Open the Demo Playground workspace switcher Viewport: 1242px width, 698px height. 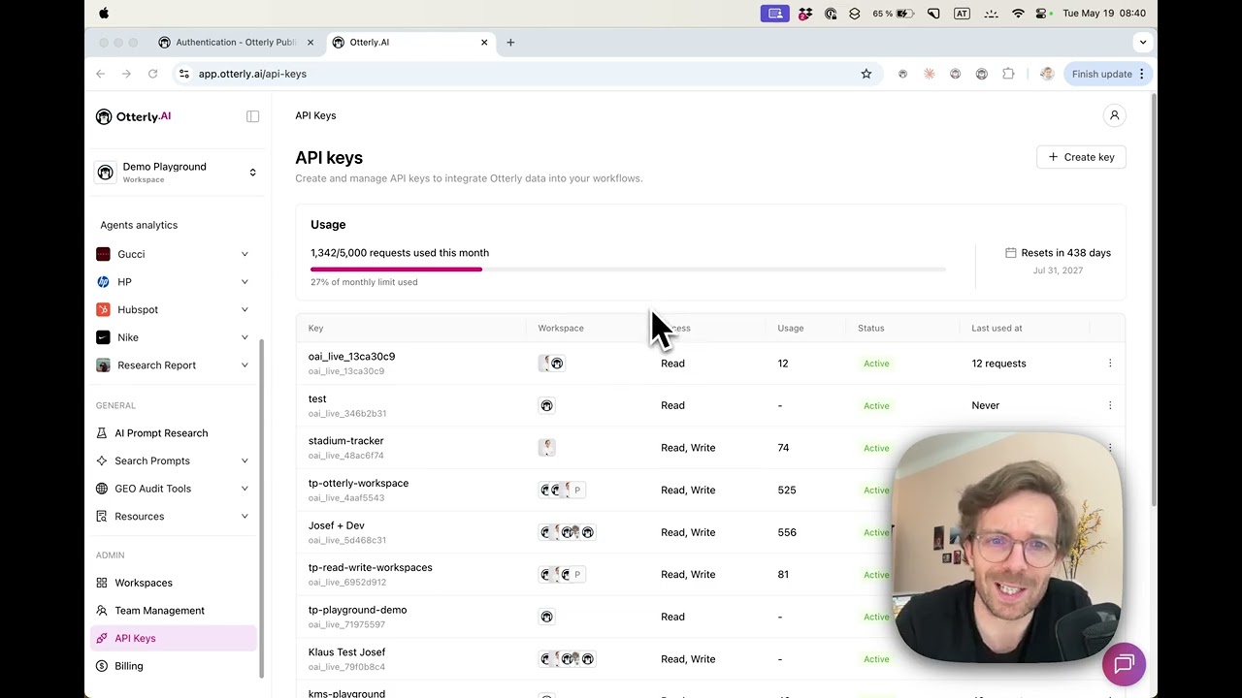(177, 173)
